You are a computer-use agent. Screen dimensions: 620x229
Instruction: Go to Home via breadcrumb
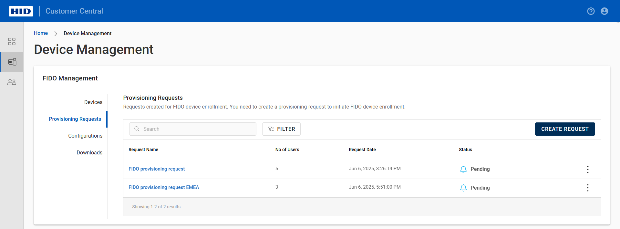[x=41, y=33]
